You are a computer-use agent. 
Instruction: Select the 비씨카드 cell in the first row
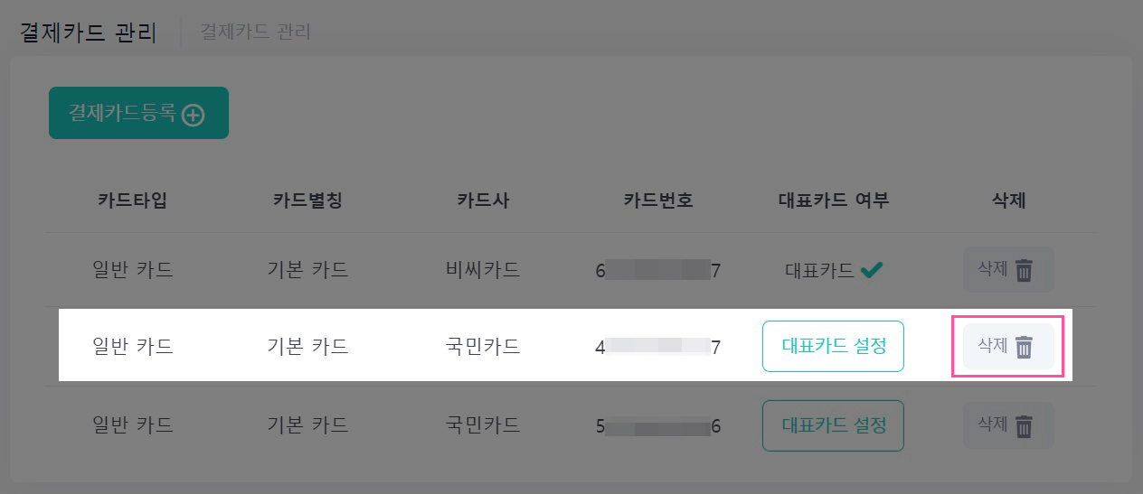pyautogui.click(x=483, y=269)
